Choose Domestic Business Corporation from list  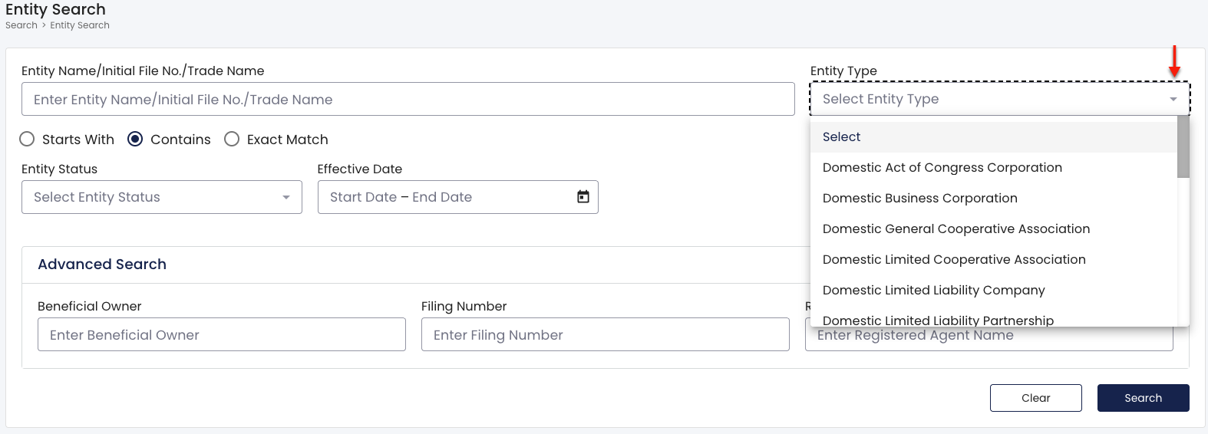[994, 198]
